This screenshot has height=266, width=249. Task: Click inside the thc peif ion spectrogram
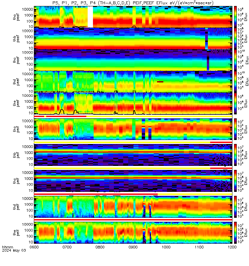tap(133, 181)
